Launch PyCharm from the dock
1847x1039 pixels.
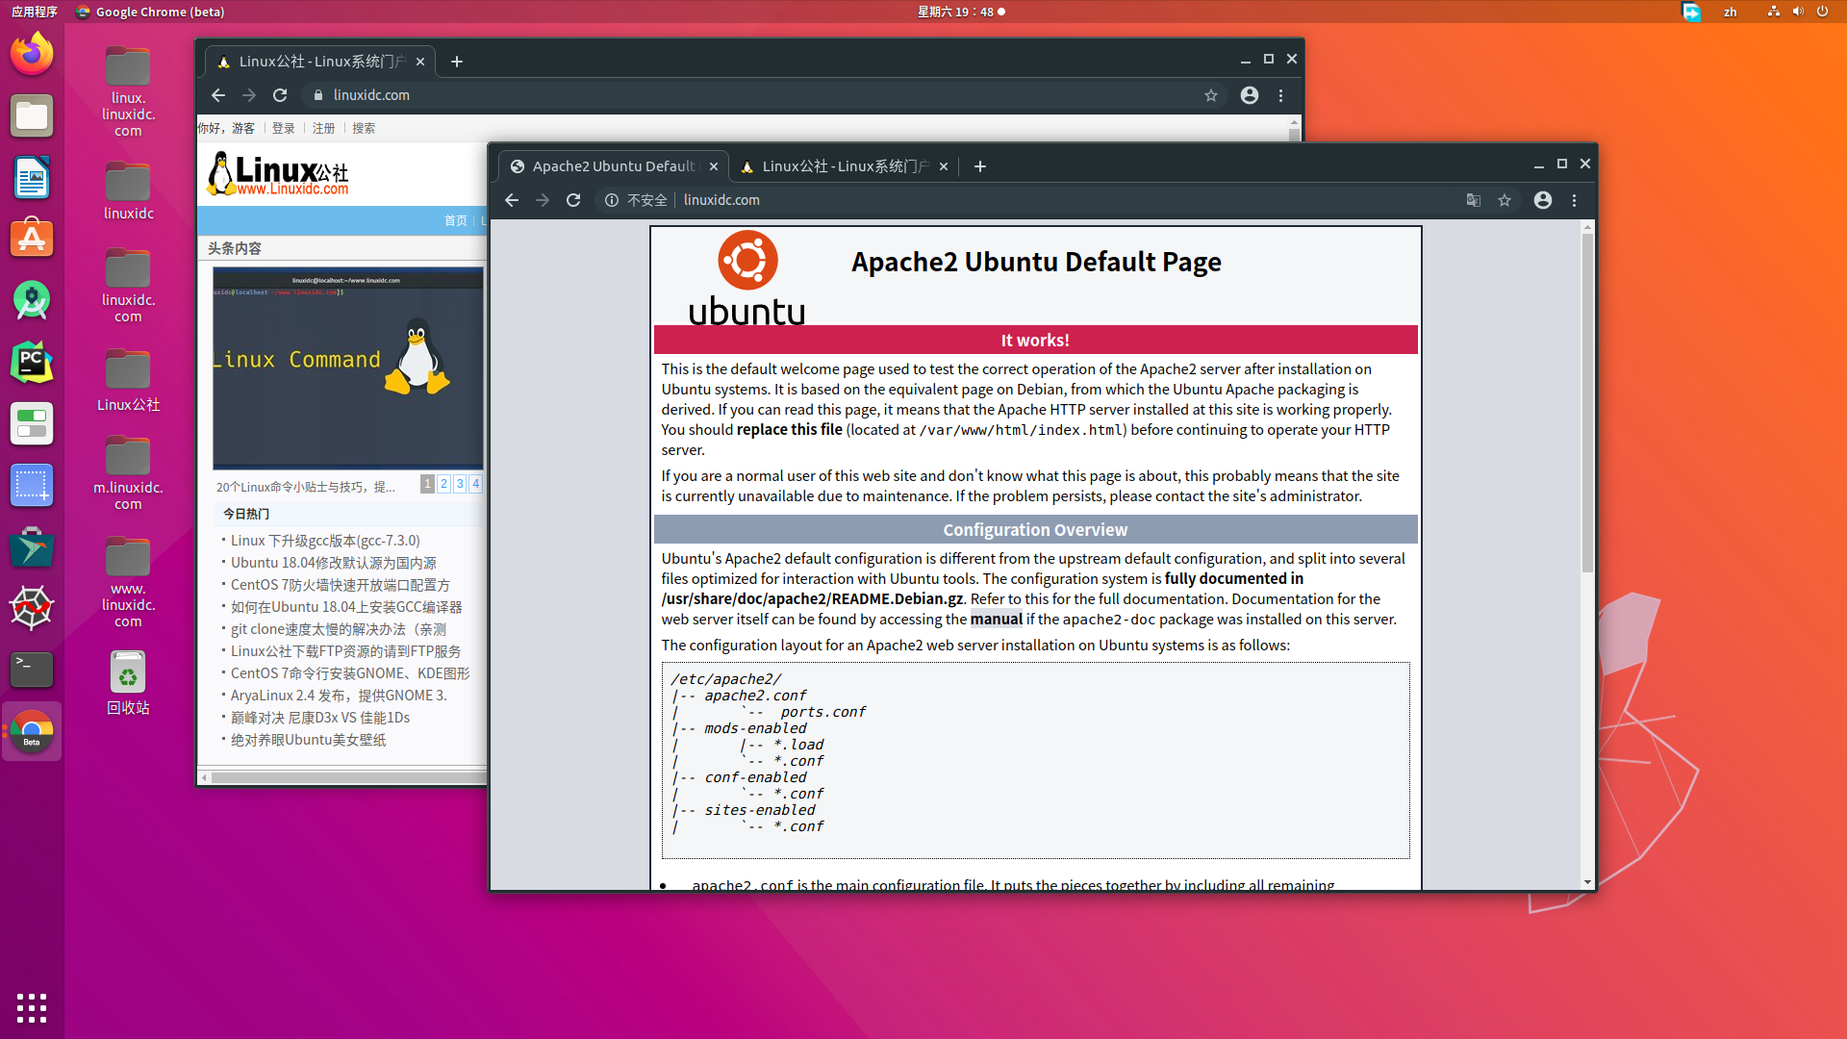[x=32, y=362]
